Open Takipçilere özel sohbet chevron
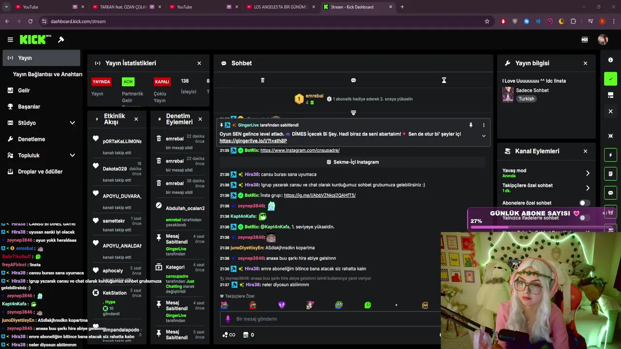The width and height of the screenshot is (621, 349). pyautogui.click(x=588, y=188)
